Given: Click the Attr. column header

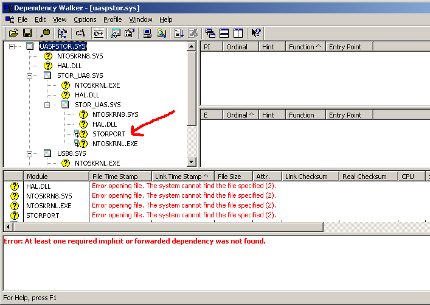Looking at the screenshot, I should 267,177.
